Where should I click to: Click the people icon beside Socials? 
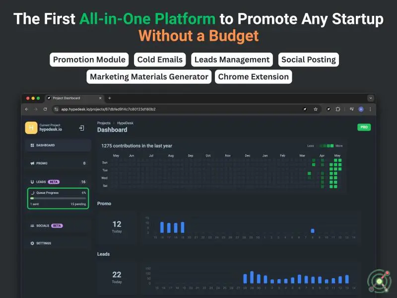32,225
